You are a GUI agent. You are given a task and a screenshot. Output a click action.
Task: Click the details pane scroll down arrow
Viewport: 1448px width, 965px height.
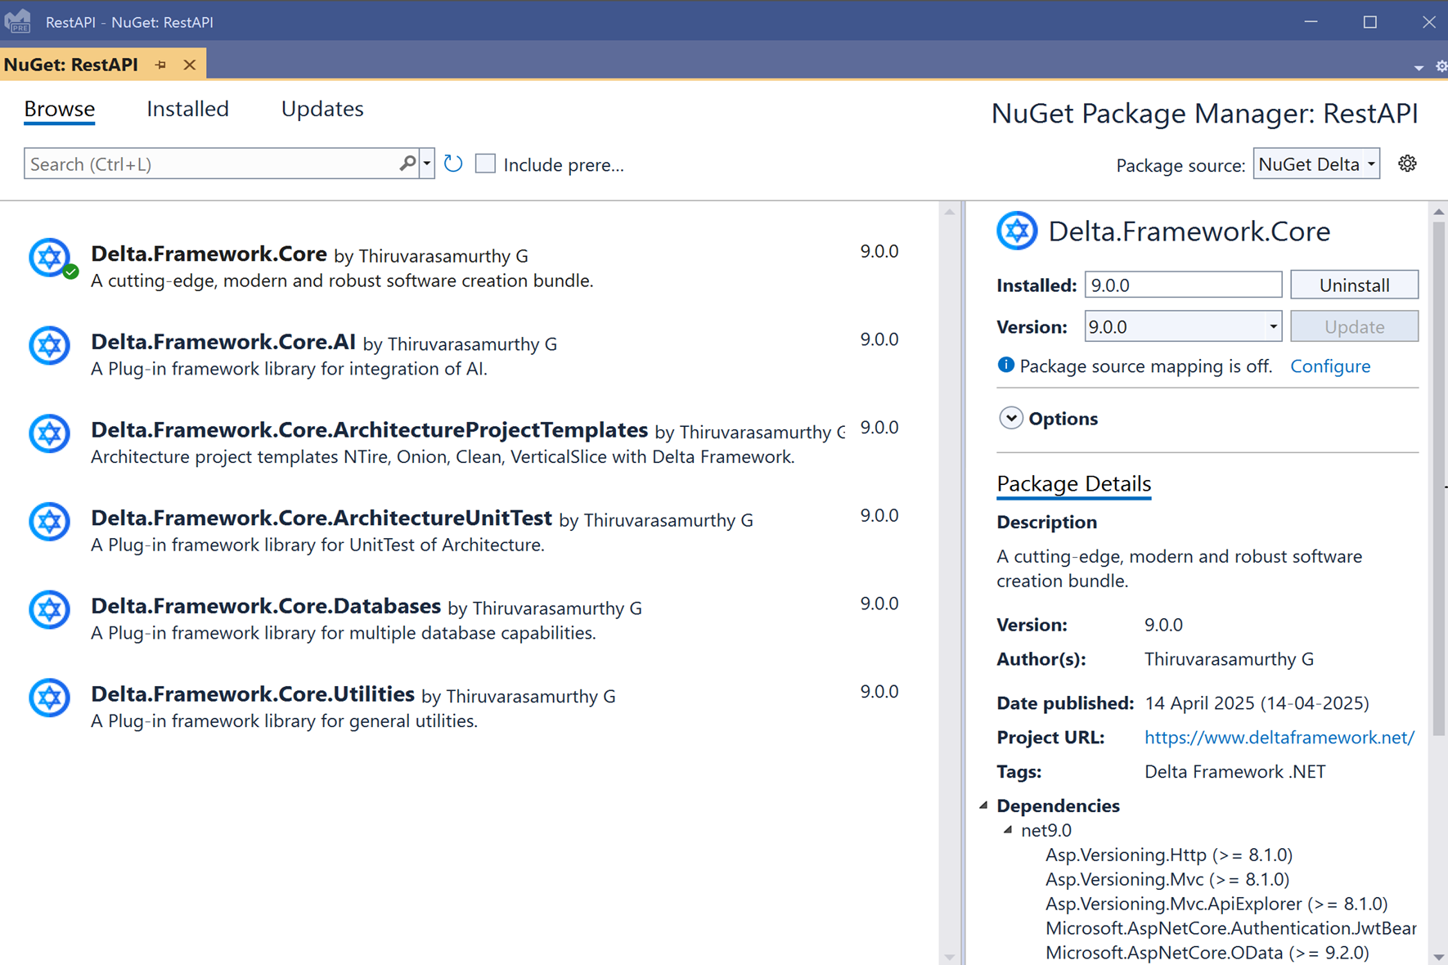(1439, 957)
